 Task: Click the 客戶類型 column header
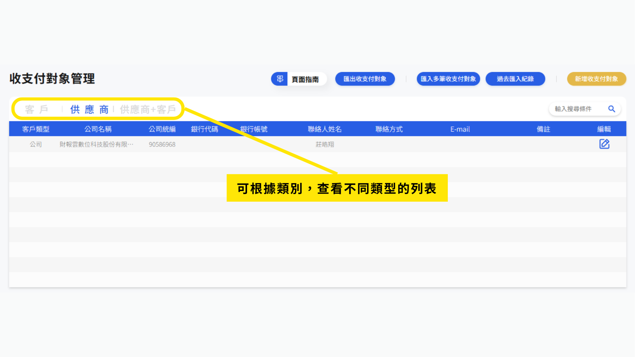pyautogui.click(x=36, y=129)
